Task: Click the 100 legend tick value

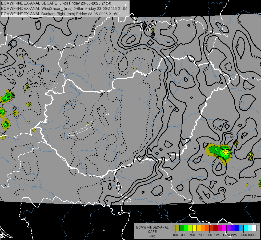Action: coord(175,235)
